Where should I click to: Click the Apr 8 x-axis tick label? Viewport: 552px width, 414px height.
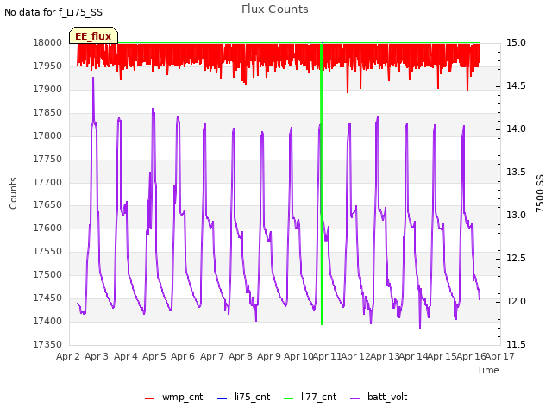point(241,356)
